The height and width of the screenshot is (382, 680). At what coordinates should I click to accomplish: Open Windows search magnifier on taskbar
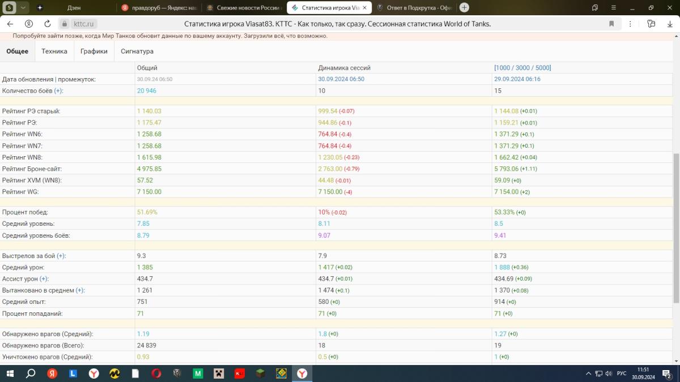tap(31, 374)
